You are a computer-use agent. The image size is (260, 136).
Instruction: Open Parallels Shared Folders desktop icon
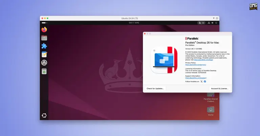coord(211,98)
